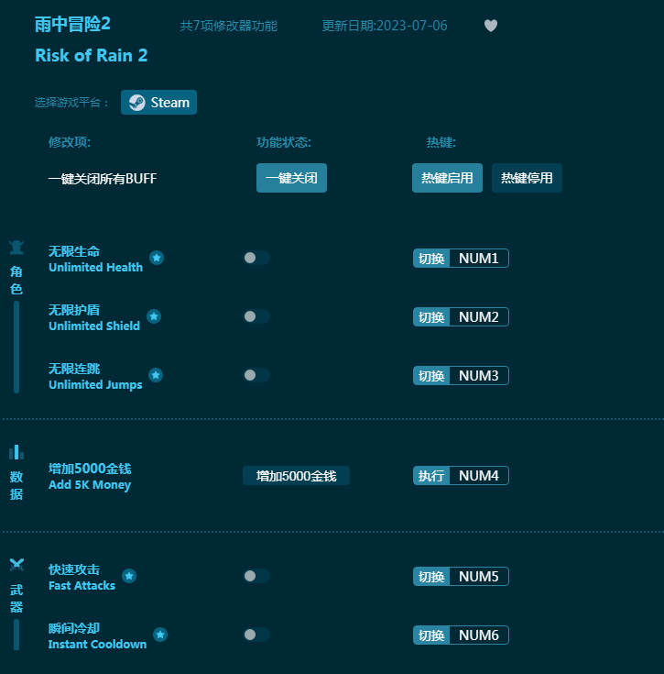The image size is (664, 674).
Task: Click the 切换 hotkey label for NUM3
Action: pyautogui.click(x=431, y=376)
